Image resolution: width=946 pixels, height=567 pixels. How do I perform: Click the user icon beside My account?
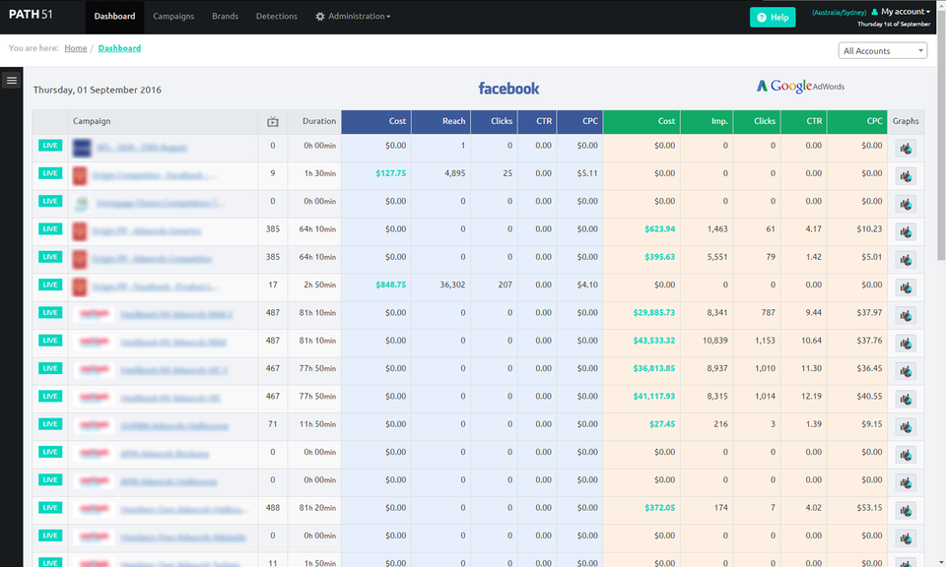point(876,12)
